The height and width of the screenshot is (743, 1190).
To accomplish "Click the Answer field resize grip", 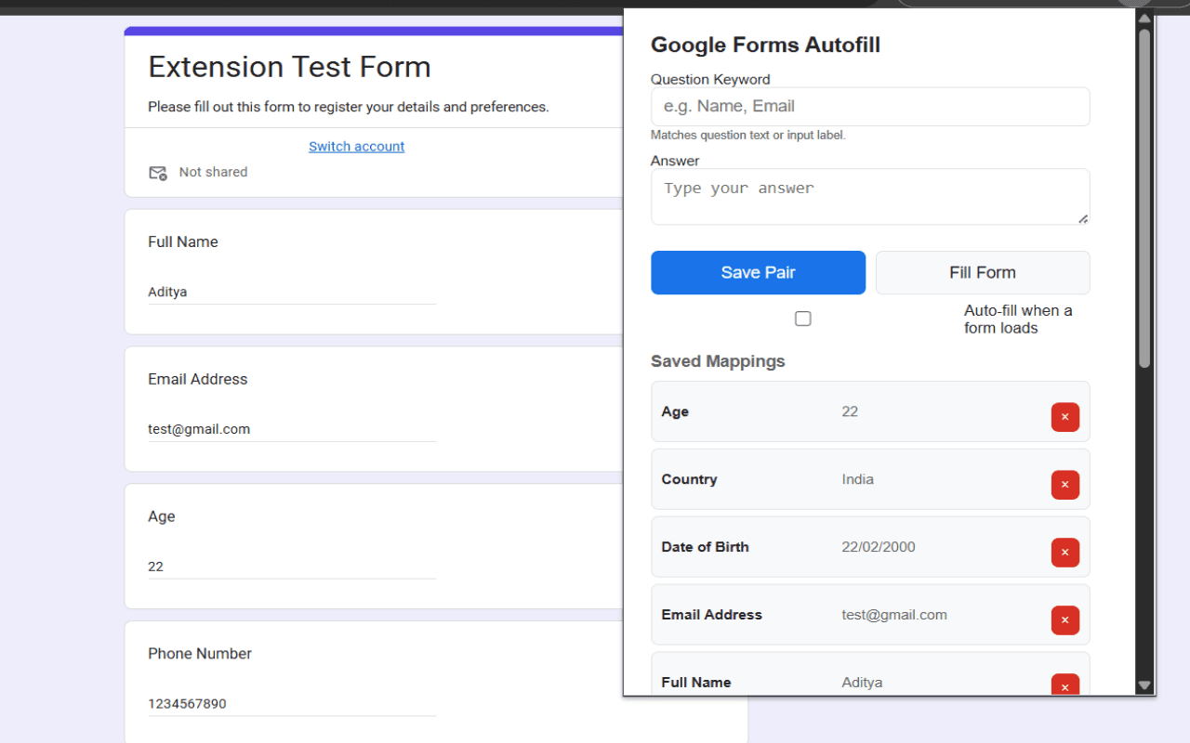I will tap(1083, 218).
